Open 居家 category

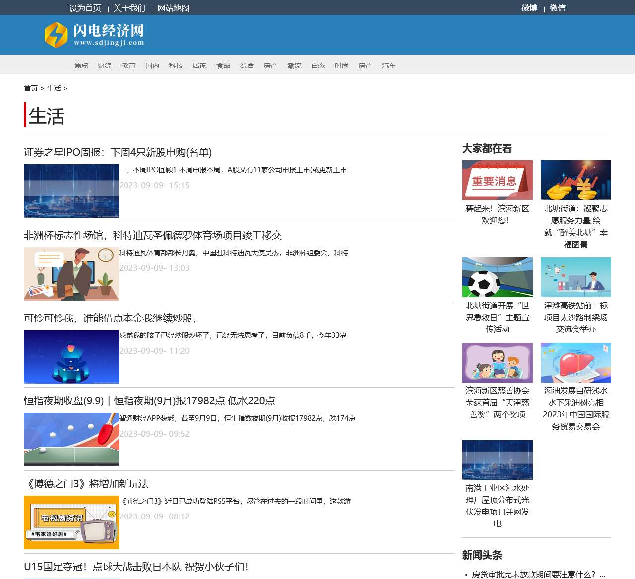point(199,65)
